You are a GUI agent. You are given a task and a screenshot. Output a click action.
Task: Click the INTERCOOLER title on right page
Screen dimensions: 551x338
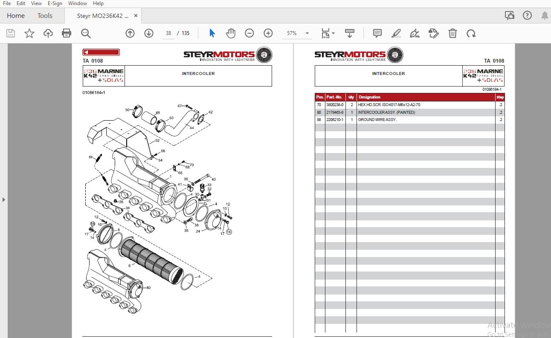click(x=389, y=73)
